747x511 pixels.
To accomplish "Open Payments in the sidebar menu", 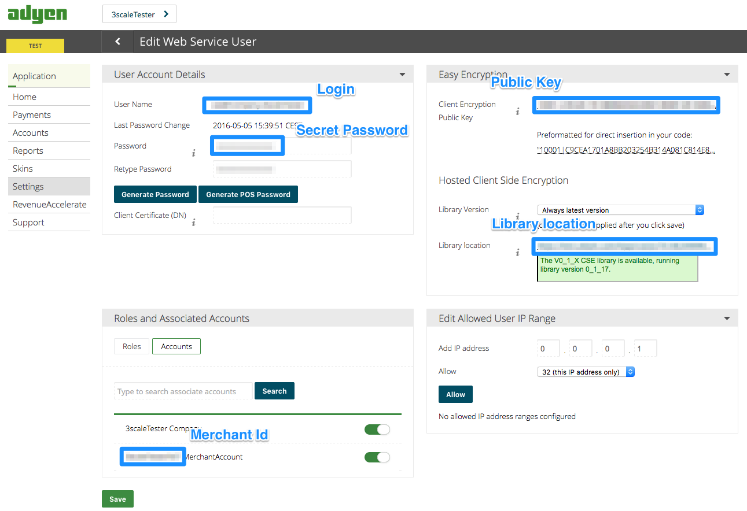I will tap(32, 115).
